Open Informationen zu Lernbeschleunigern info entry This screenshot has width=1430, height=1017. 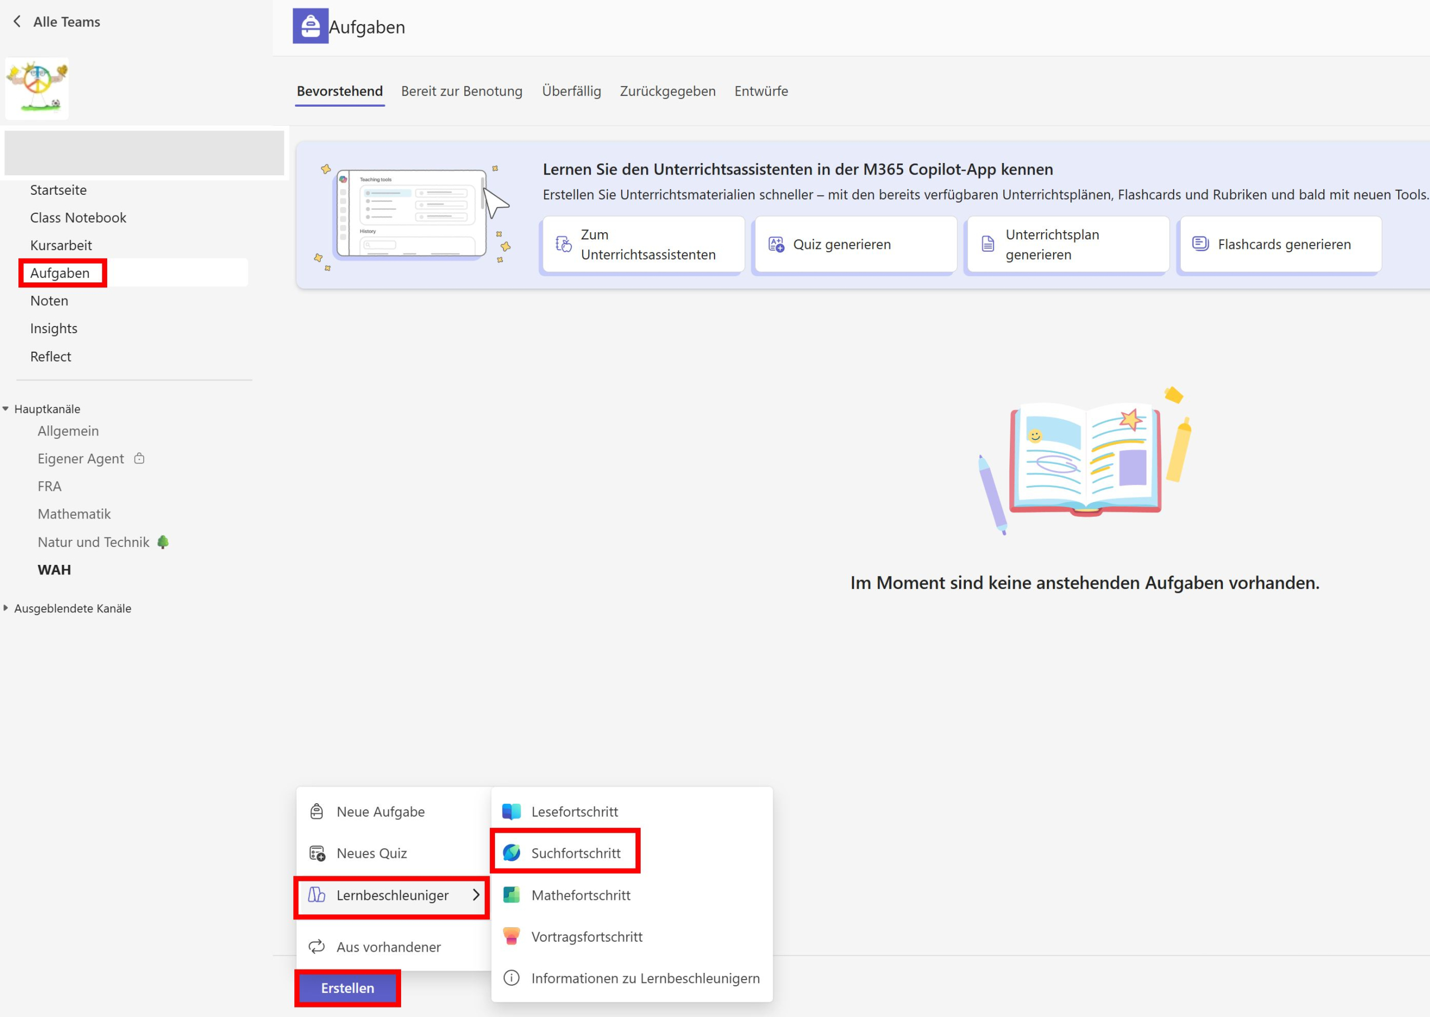(644, 978)
